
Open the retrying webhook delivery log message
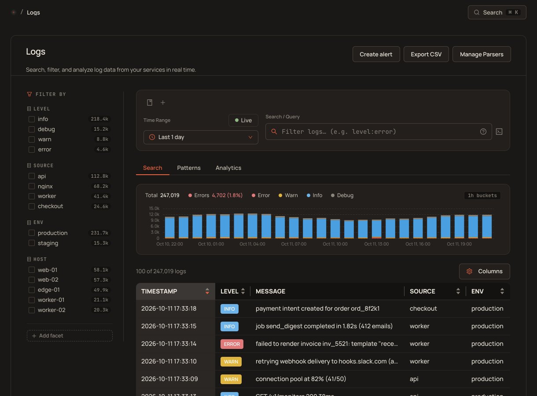pos(327,362)
